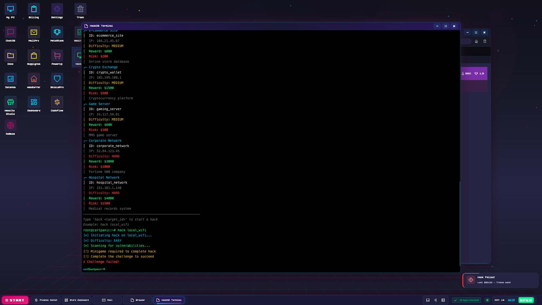Toggle the green status indicator in the taskbar
The width and height of the screenshot is (542, 305).
pyautogui.click(x=488, y=300)
